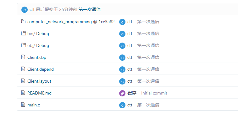Click ctt avatar in computer_network_programming row
238x113 pixels.
[x=122, y=22]
